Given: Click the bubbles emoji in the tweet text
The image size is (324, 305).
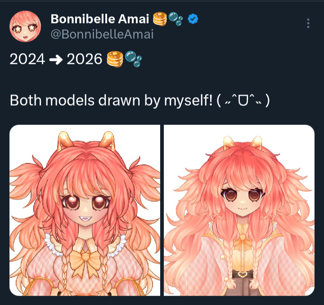Looking at the screenshot, I should pyautogui.click(x=133, y=59).
